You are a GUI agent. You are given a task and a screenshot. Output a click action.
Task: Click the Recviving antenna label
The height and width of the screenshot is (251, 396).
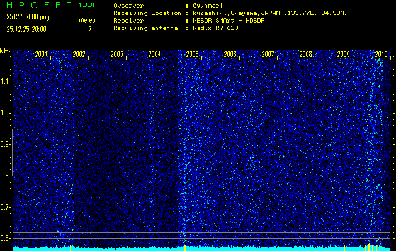tap(145, 28)
